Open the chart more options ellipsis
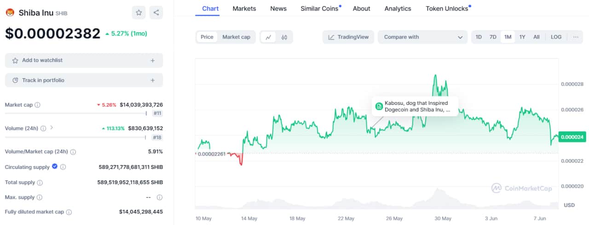The width and height of the screenshot is (589, 225). click(576, 37)
